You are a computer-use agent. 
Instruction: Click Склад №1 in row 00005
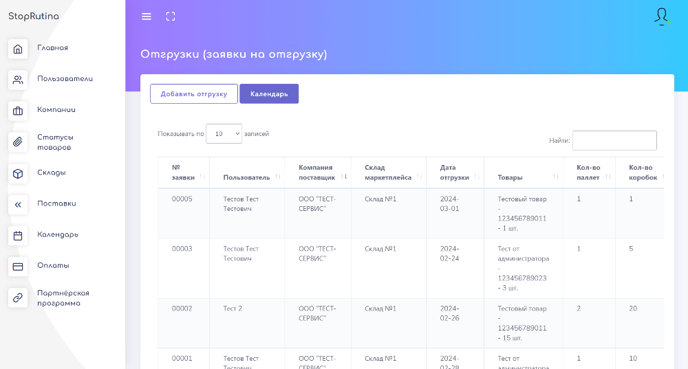coord(380,199)
